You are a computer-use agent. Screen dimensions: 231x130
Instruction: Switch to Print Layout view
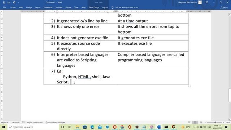coord(195,122)
